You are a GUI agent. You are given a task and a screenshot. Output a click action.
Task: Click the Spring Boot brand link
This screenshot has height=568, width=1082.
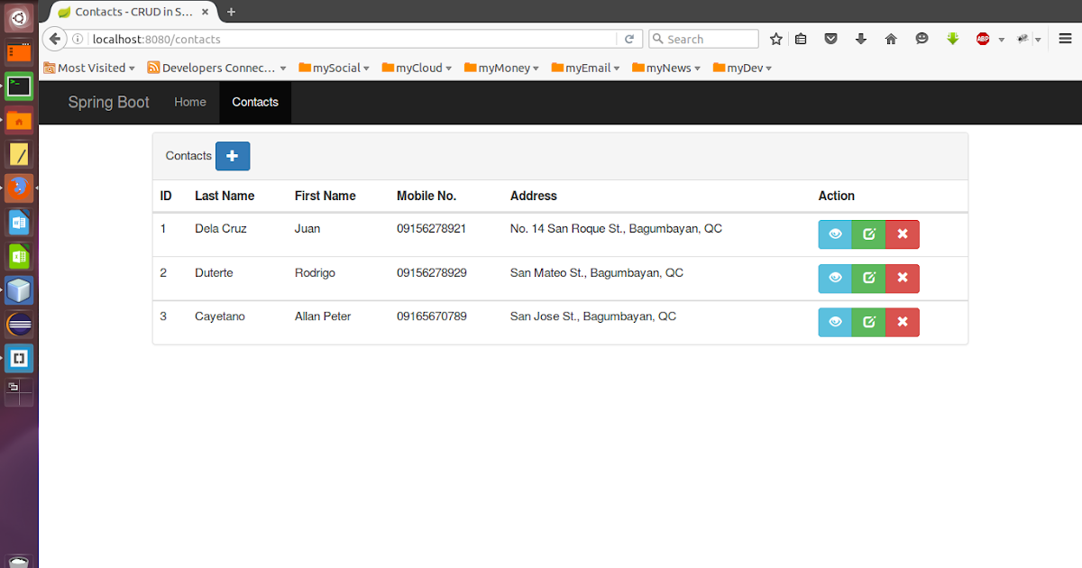(108, 102)
